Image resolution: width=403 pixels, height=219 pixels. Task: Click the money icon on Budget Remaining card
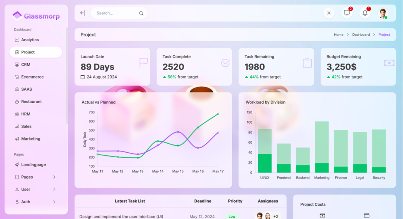[389, 63]
